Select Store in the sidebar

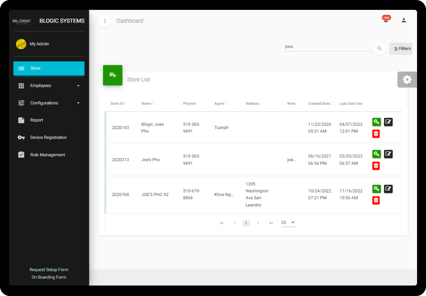(49, 68)
